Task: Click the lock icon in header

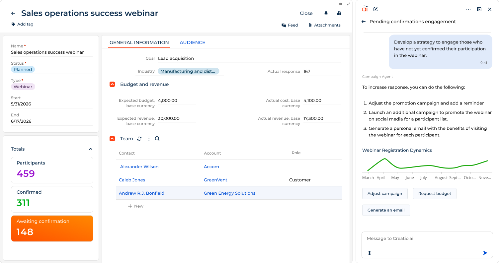Action: coord(339,13)
